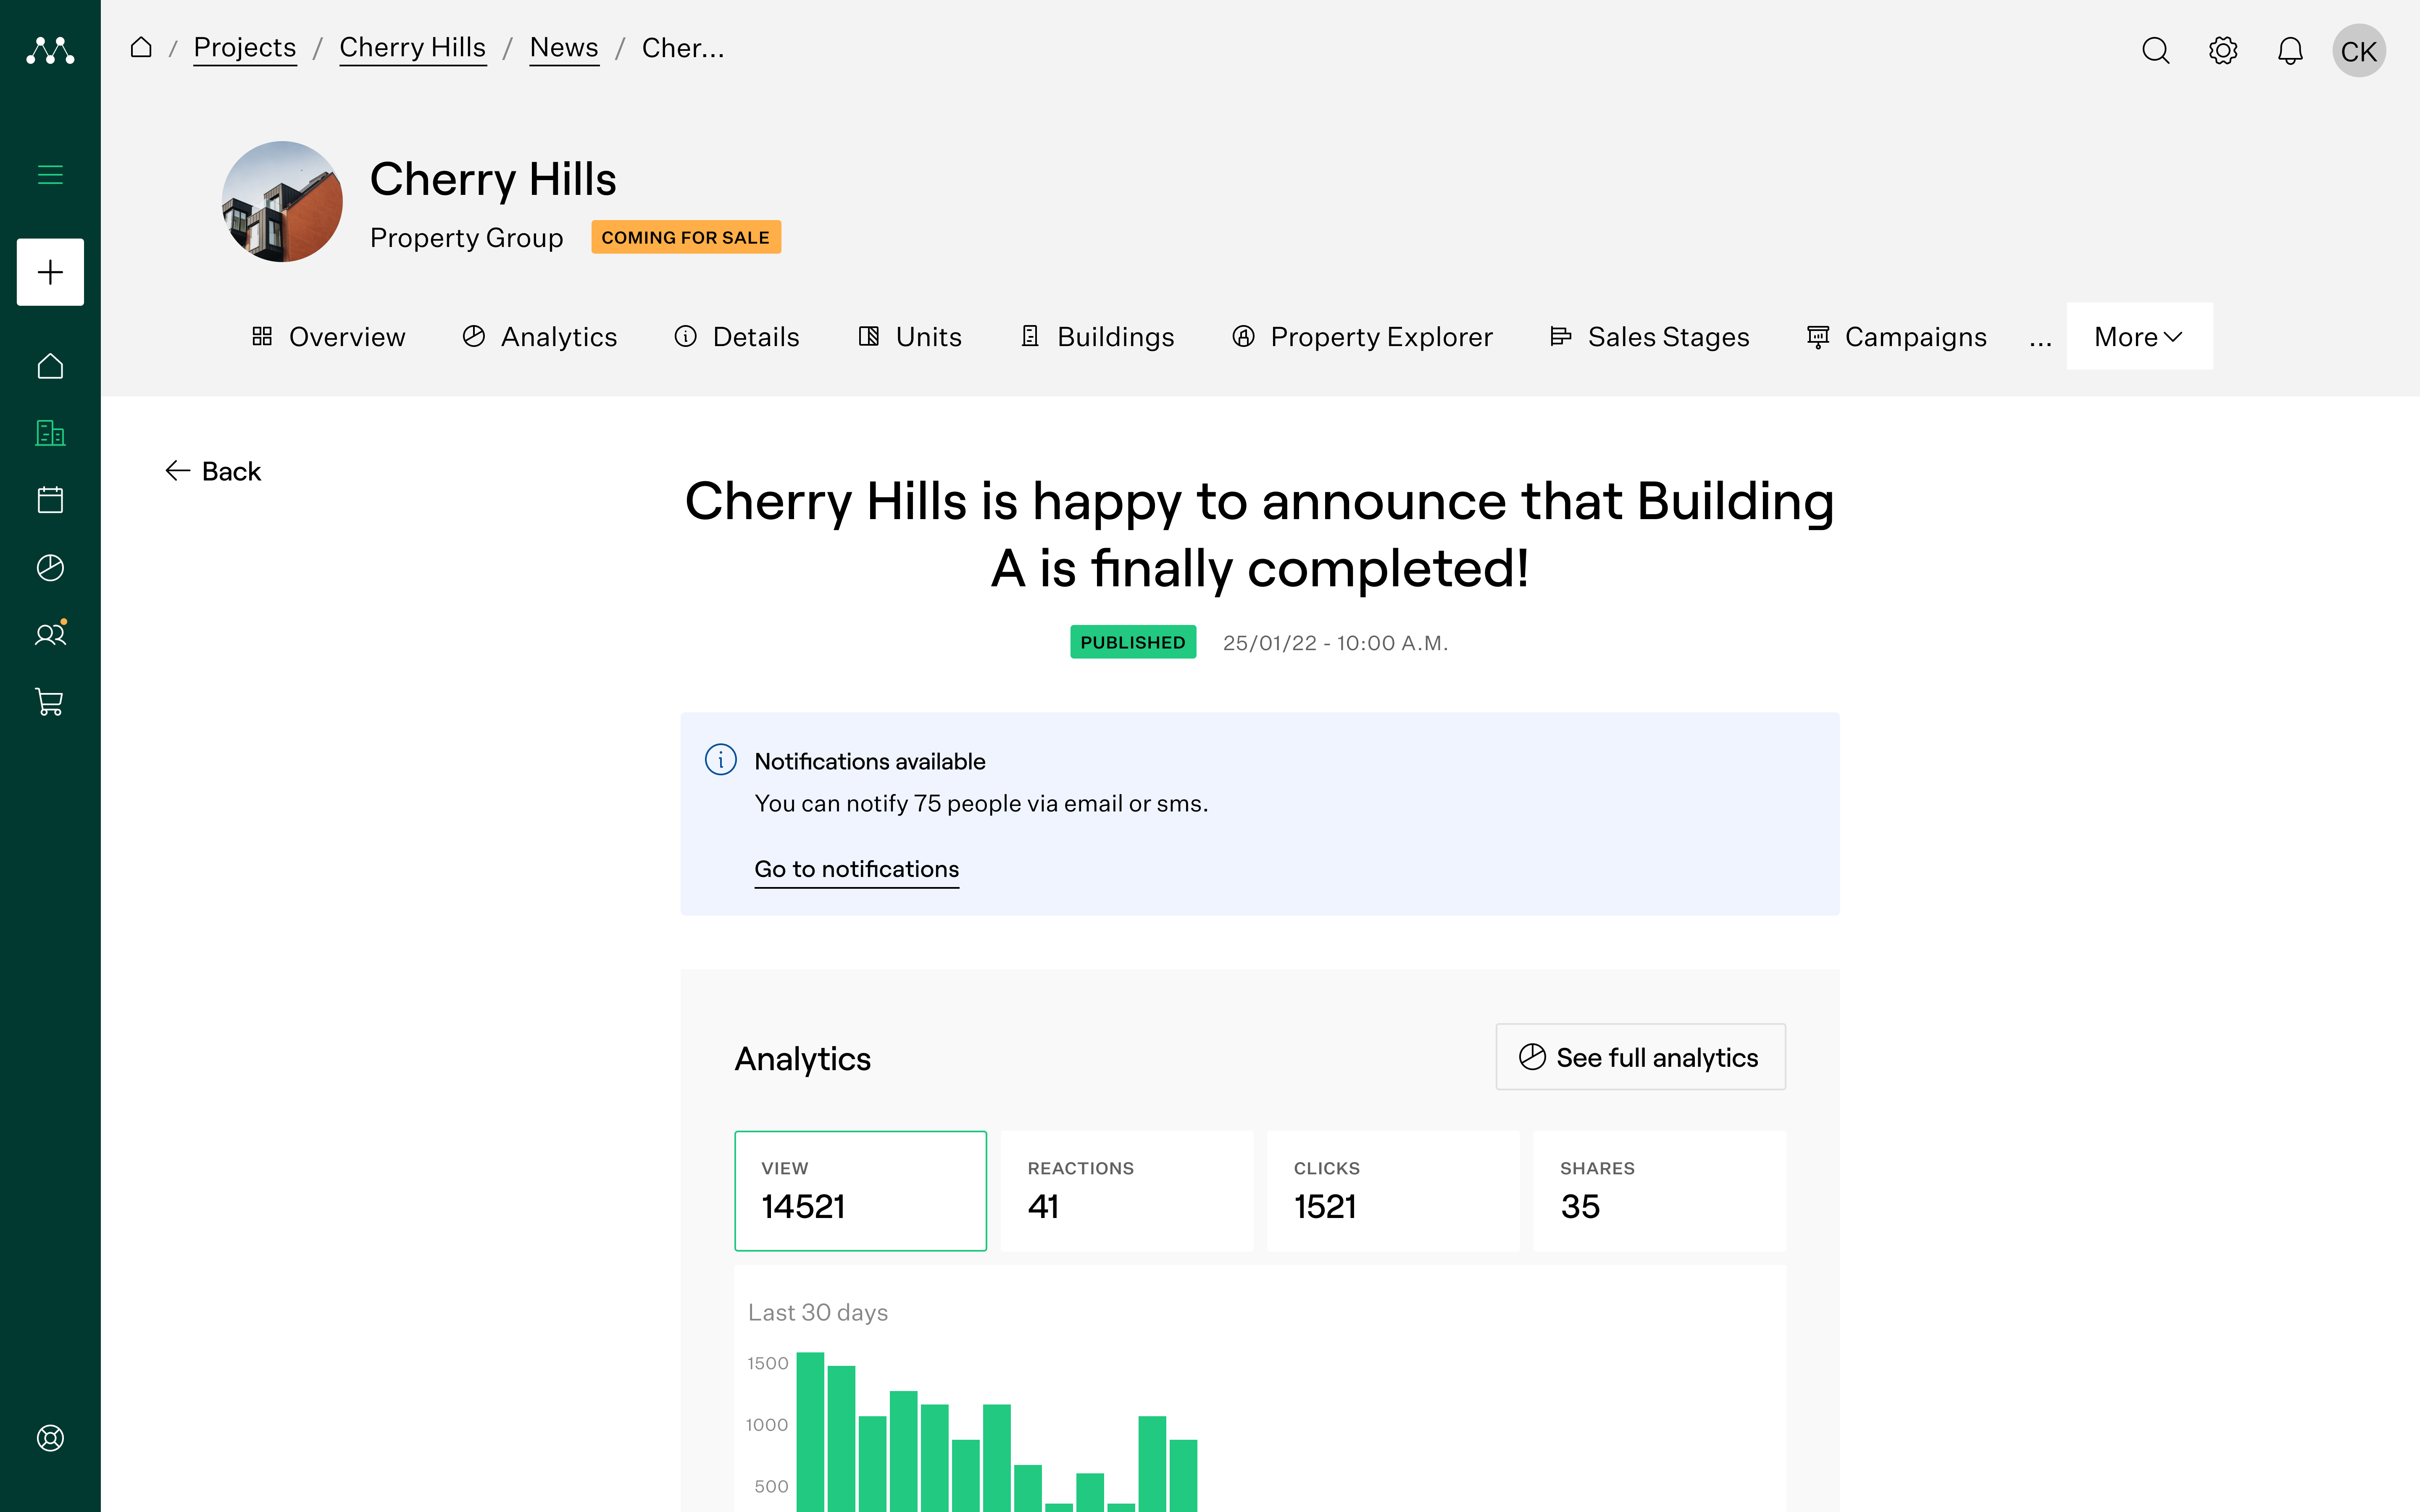Go to Cherry Hills breadcrumb link
This screenshot has width=2420, height=1512.
pos(413,47)
